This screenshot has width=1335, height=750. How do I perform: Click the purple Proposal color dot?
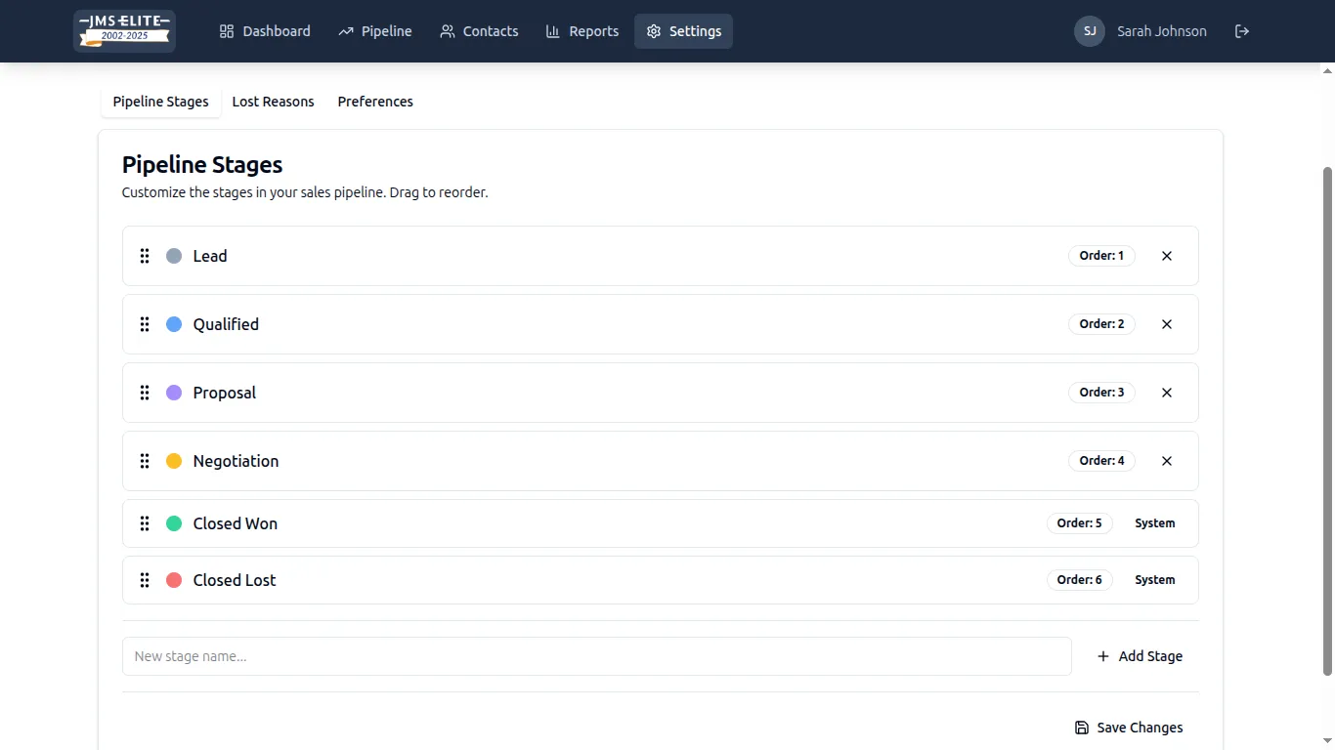tap(174, 393)
